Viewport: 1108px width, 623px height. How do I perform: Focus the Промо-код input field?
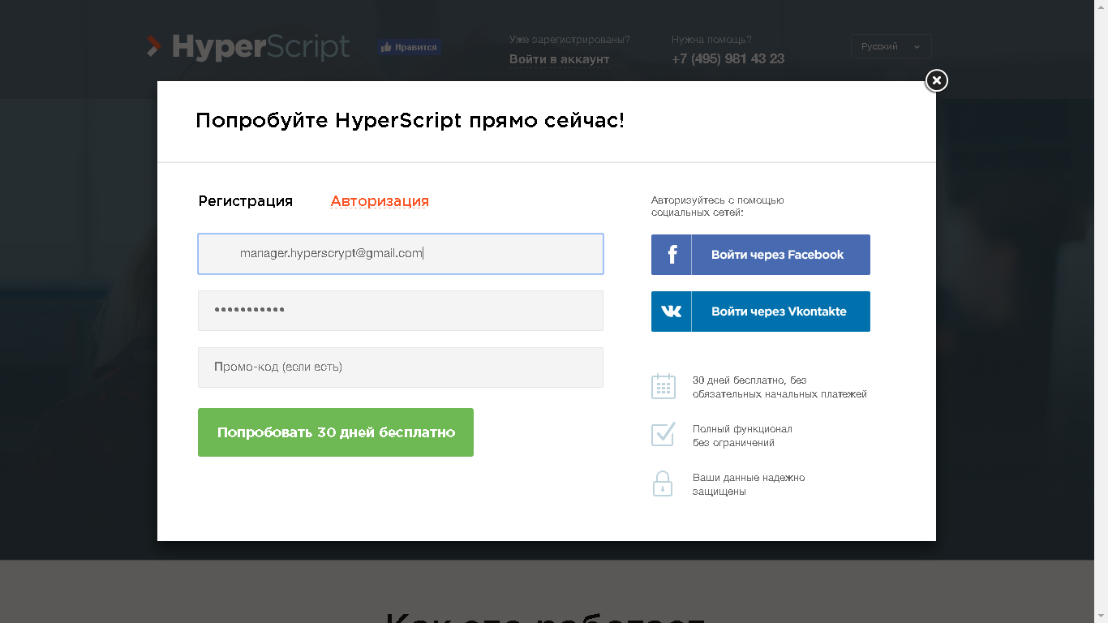(x=401, y=367)
